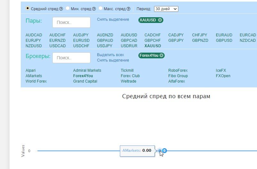Screen dimensions: 257x169
Task: Remove the XAUUSD tag with its x icon
Action: (160, 20)
